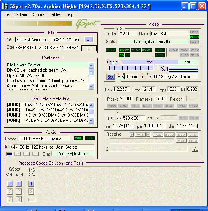Click the S240 colorimetry indicator

coord(194,55)
